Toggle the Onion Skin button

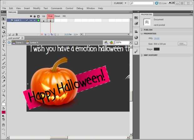click(45, 34)
